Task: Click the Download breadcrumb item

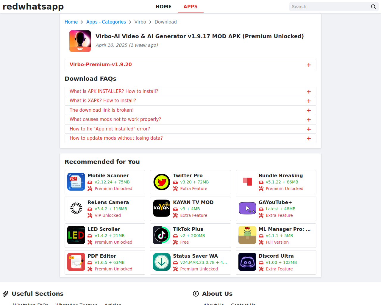Action: coord(165,22)
